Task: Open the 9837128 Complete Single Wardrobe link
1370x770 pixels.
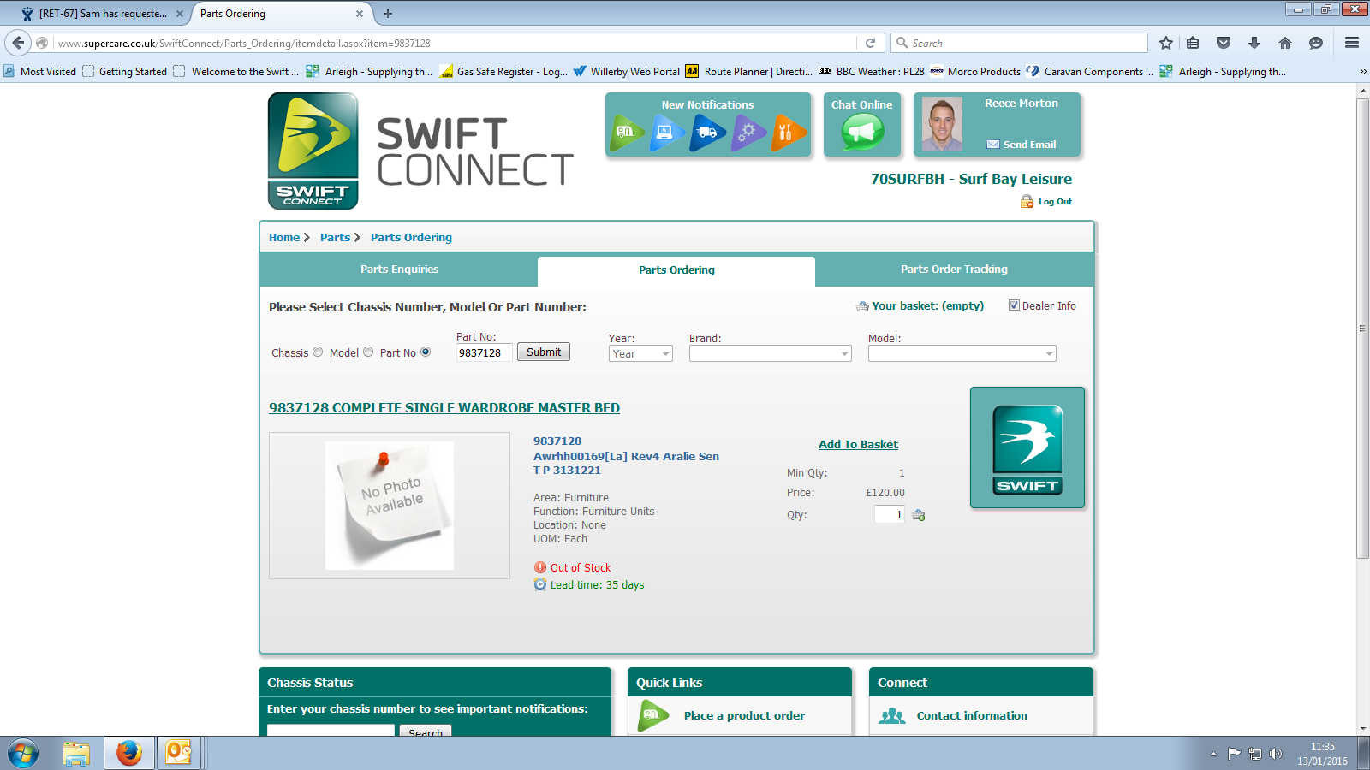Action: tap(444, 408)
